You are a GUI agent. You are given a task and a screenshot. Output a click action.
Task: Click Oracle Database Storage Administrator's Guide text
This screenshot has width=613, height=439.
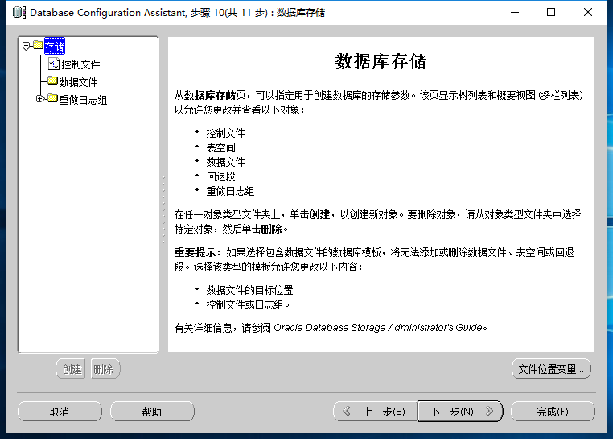(377, 327)
